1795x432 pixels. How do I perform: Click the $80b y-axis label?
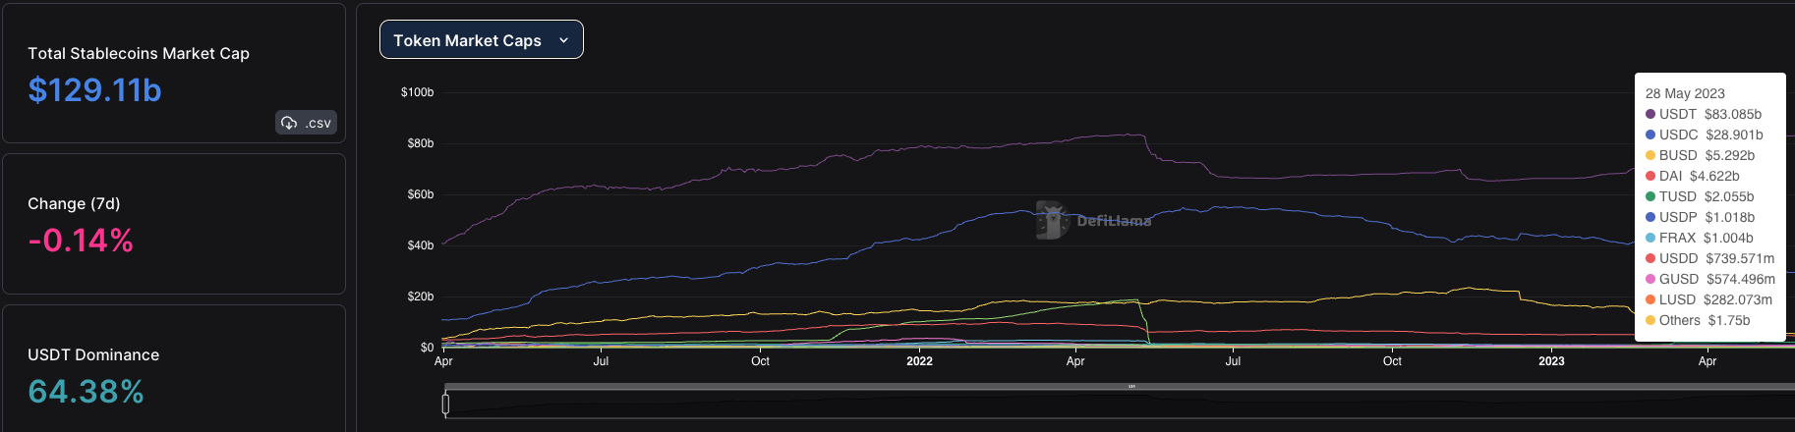click(420, 143)
